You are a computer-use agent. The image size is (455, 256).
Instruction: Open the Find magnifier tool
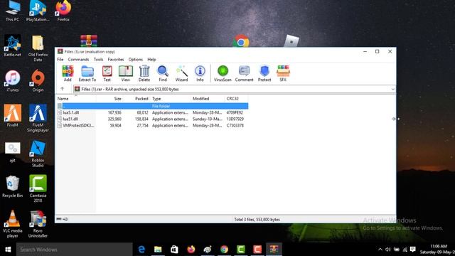pyautogui.click(x=163, y=73)
